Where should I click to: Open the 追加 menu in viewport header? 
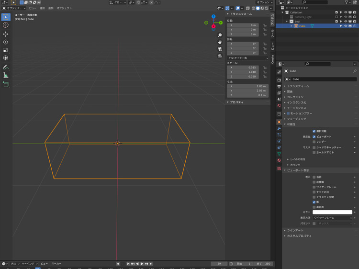(51, 8)
